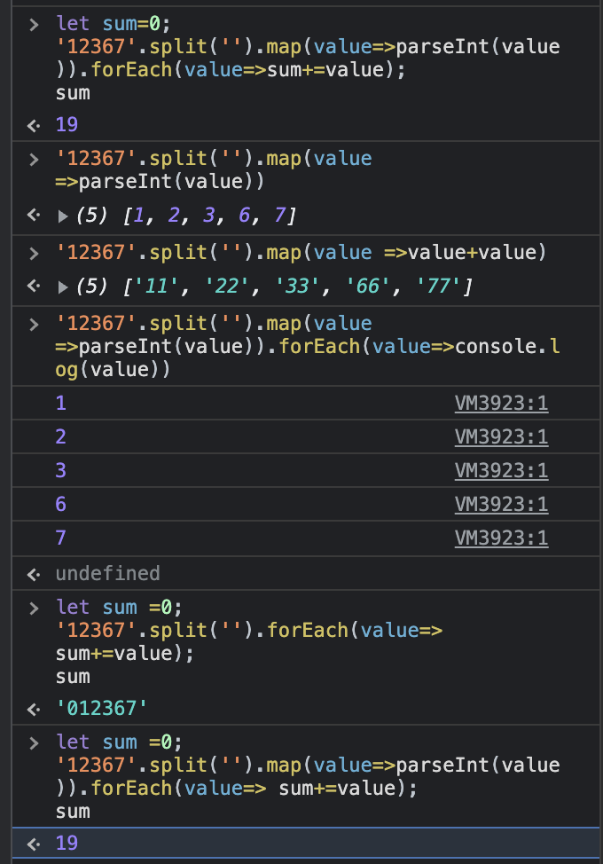
Task: Click logged console value 7
Action: (61, 538)
